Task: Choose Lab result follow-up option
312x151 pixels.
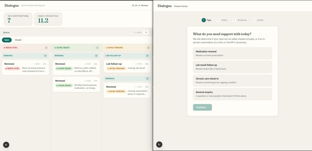Action: [x=232, y=67]
